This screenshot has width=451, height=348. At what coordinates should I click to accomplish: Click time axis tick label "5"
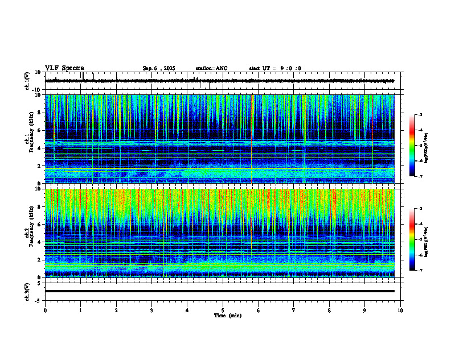(x=223, y=310)
